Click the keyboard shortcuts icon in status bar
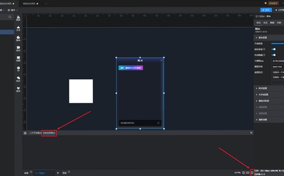The width and height of the screenshot is (284, 176). pyautogui.click(x=248, y=173)
